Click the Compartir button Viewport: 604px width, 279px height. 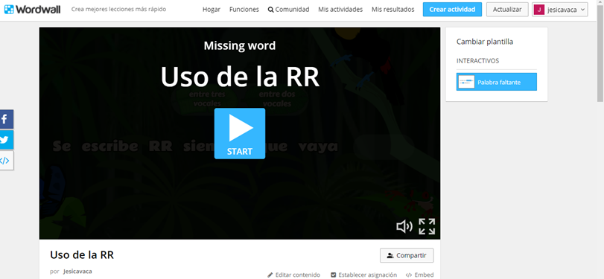(x=407, y=255)
